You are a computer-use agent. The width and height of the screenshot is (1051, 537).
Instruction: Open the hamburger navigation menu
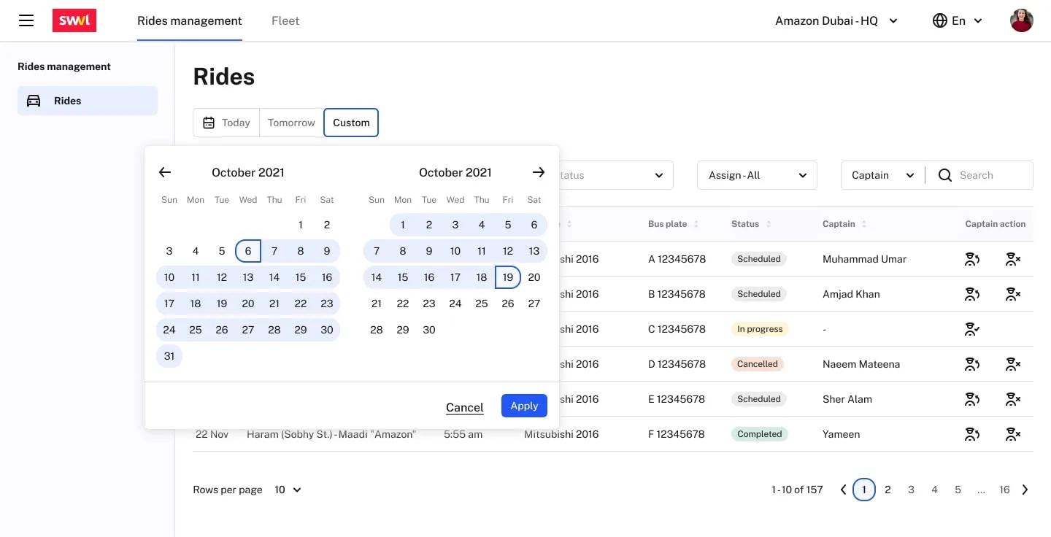pyautogui.click(x=26, y=20)
